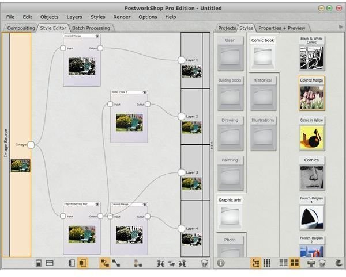Open the Options menu
The image size is (346, 277).
(x=148, y=17)
